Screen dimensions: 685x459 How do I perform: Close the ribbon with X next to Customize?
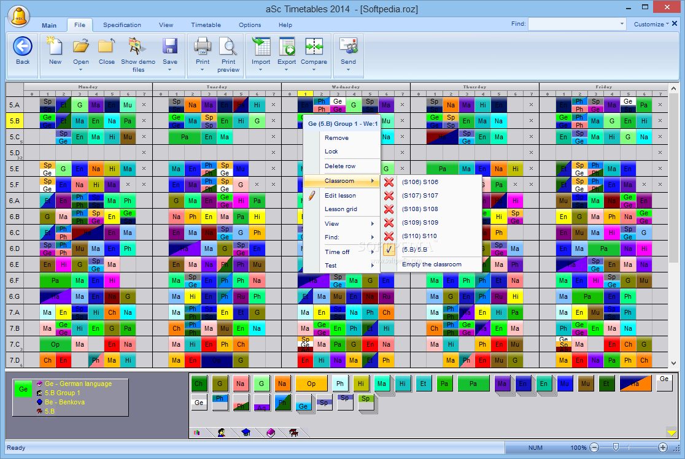[x=675, y=23]
